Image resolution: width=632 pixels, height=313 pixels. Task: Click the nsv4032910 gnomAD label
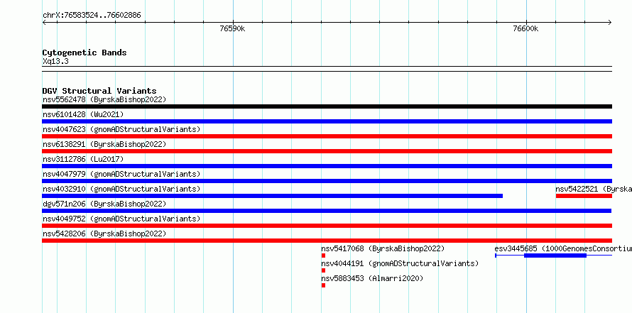pyautogui.click(x=121, y=189)
